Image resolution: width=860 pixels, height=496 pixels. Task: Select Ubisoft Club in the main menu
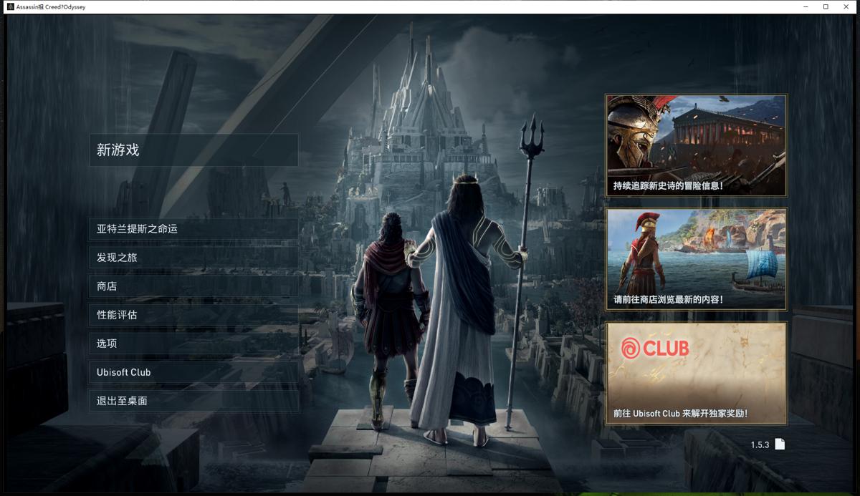(193, 372)
